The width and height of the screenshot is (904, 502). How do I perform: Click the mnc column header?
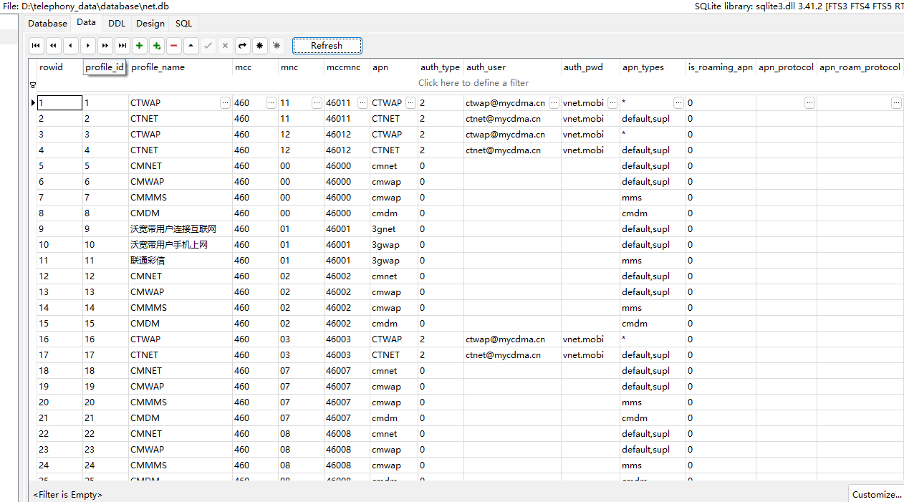[301, 67]
